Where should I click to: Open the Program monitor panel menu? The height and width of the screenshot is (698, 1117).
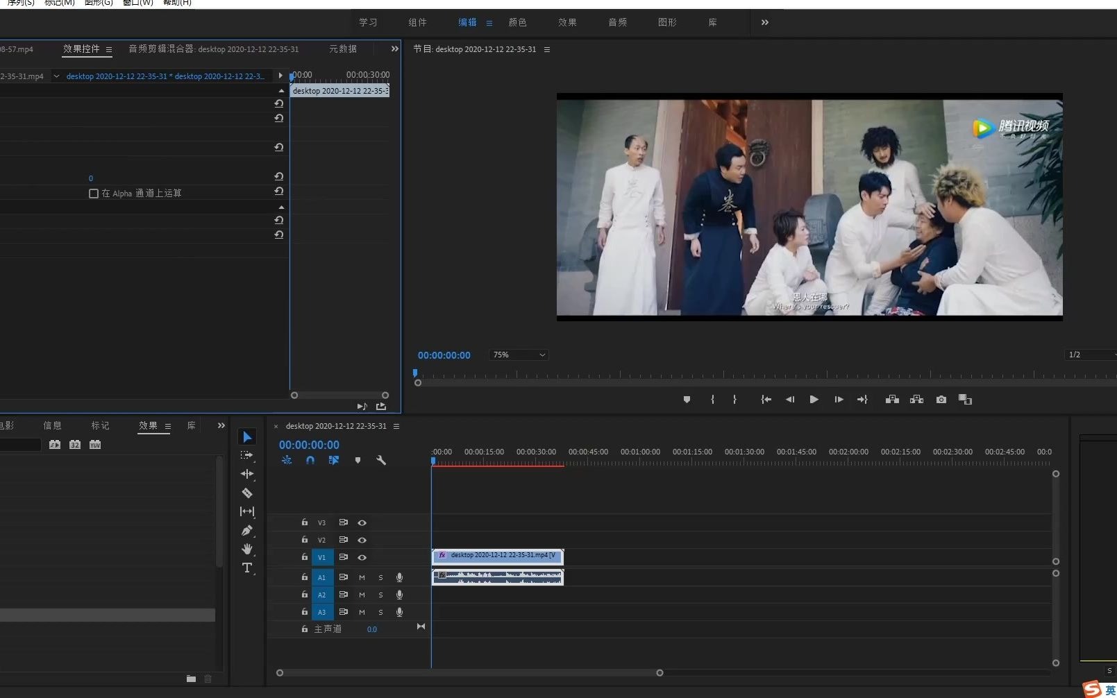[x=547, y=49]
